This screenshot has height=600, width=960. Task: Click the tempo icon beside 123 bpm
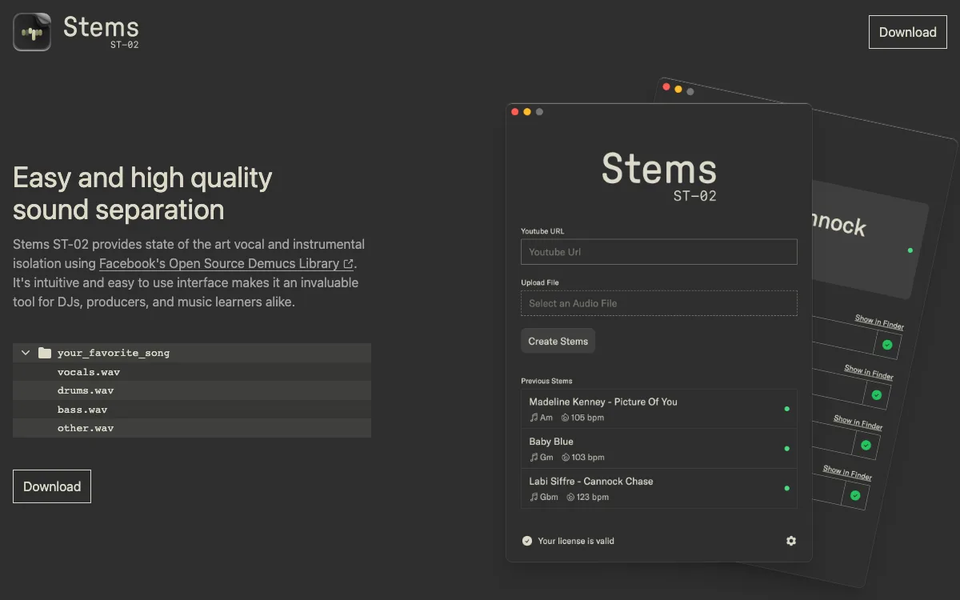point(570,497)
